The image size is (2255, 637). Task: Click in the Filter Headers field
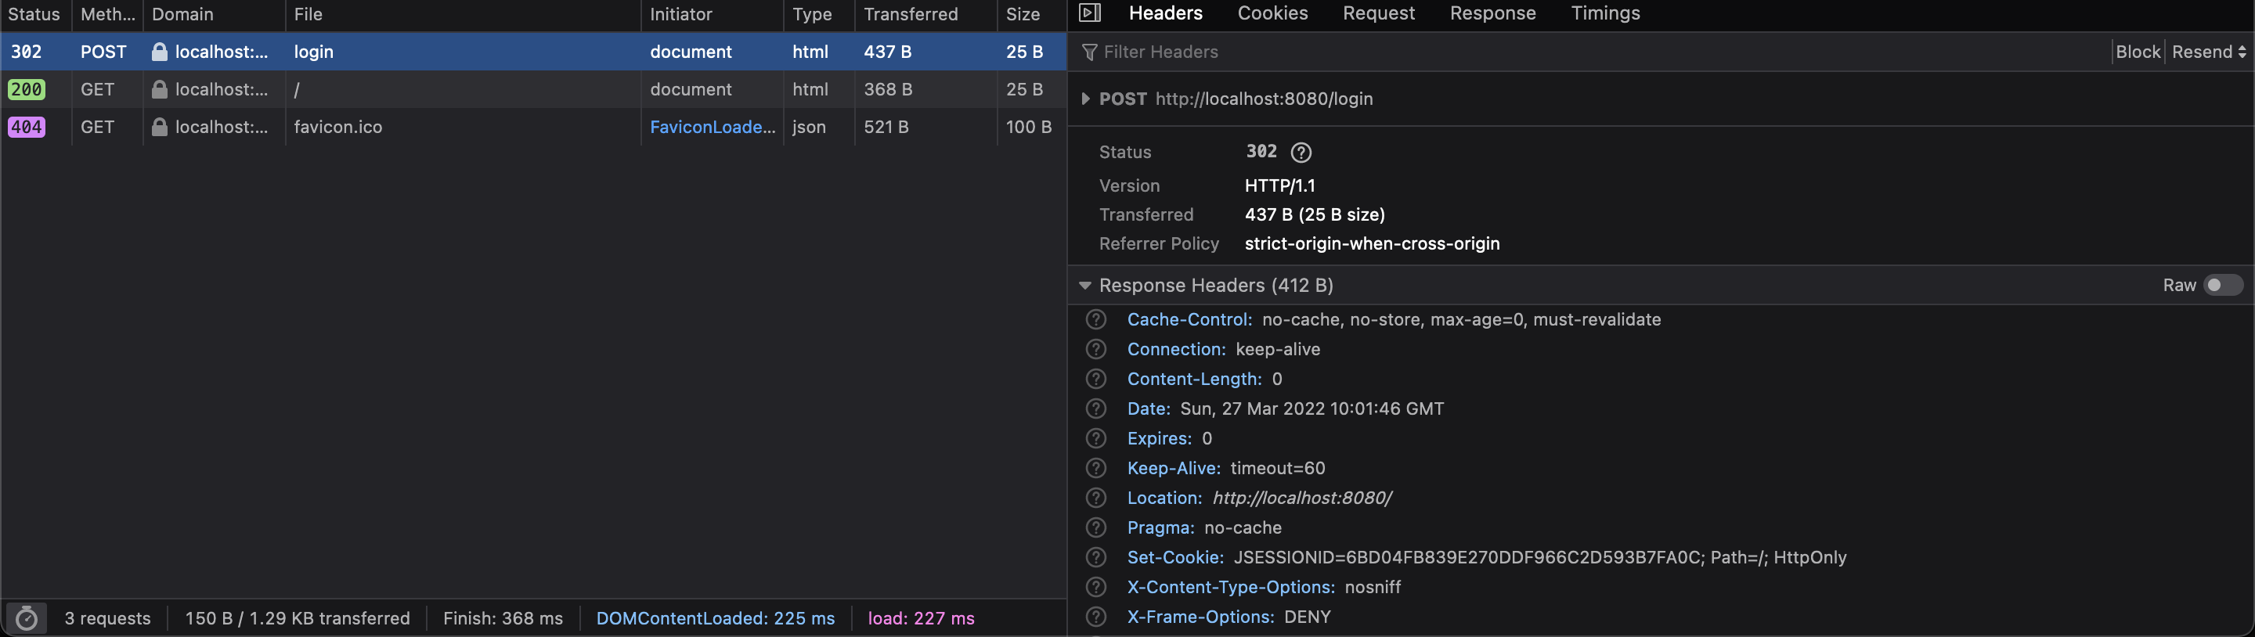[1575, 52]
